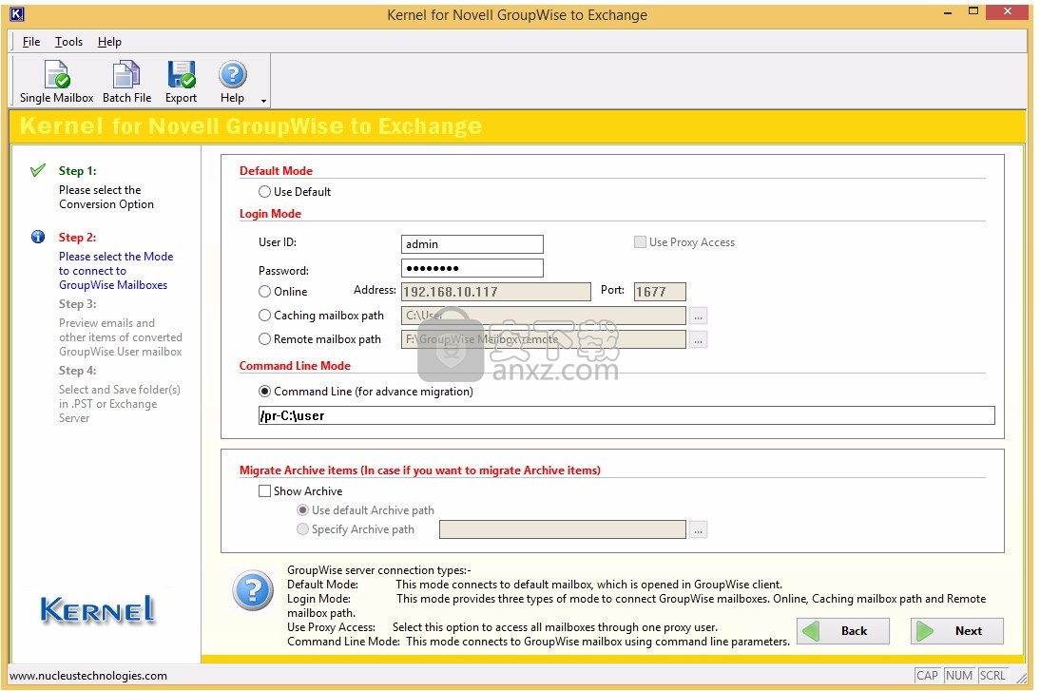1040x691 pixels.
Task: Click the Step 2 blue info icon
Action: click(x=38, y=237)
